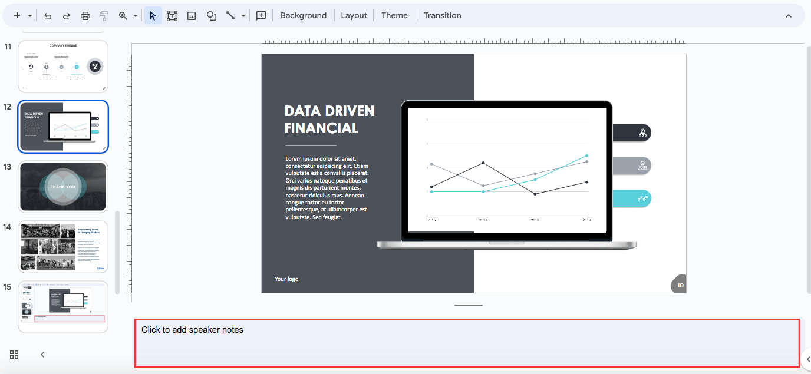The height and width of the screenshot is (374, 811).
Task: Activate the text box tool
Action: pos(172,15)
